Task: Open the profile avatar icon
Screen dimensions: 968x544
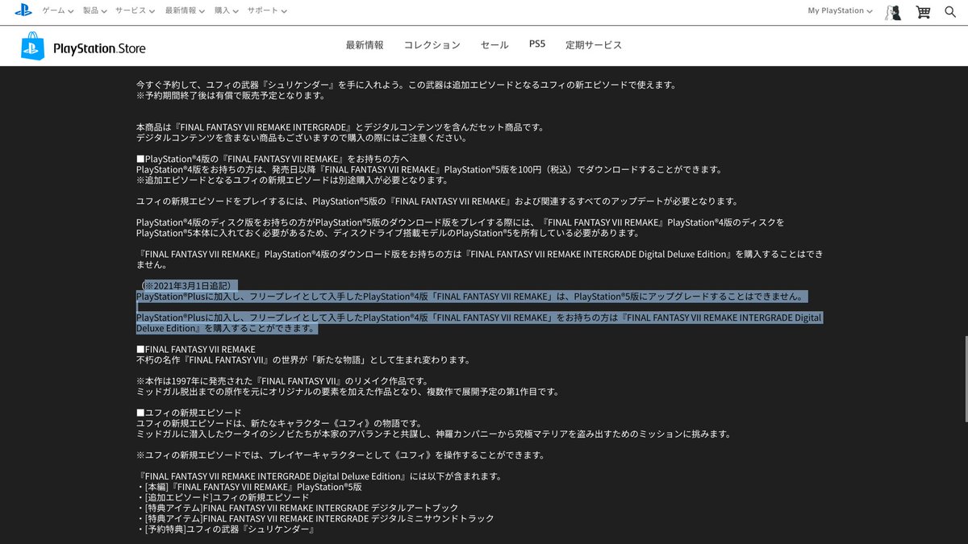Action: click(x=893, y=11)
